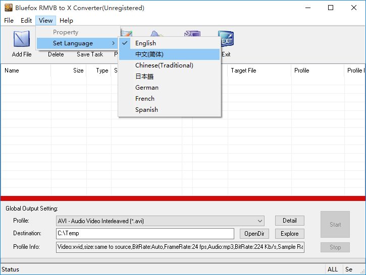Click the Bluefox app icon in title bar

pyautogui.click(x=9, y=8)
